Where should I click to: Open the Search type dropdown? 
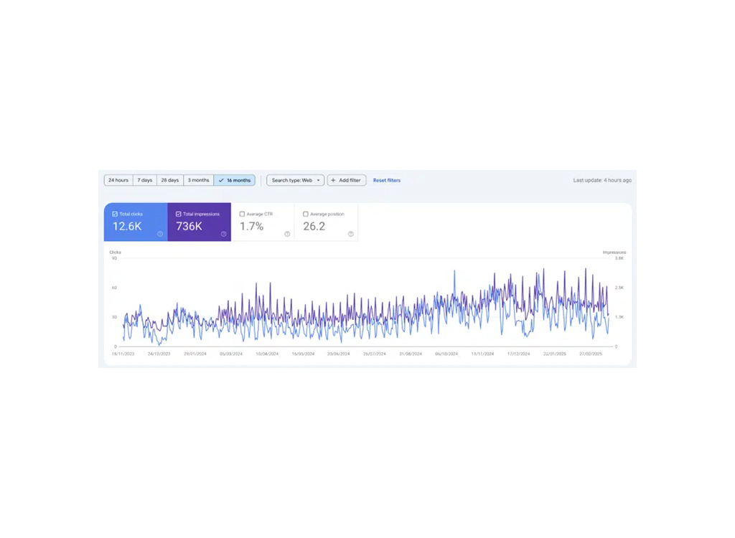[x=295, y=181]
